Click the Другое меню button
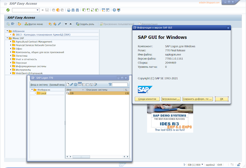The image size is (246, 168). click(x=34, y=24)
